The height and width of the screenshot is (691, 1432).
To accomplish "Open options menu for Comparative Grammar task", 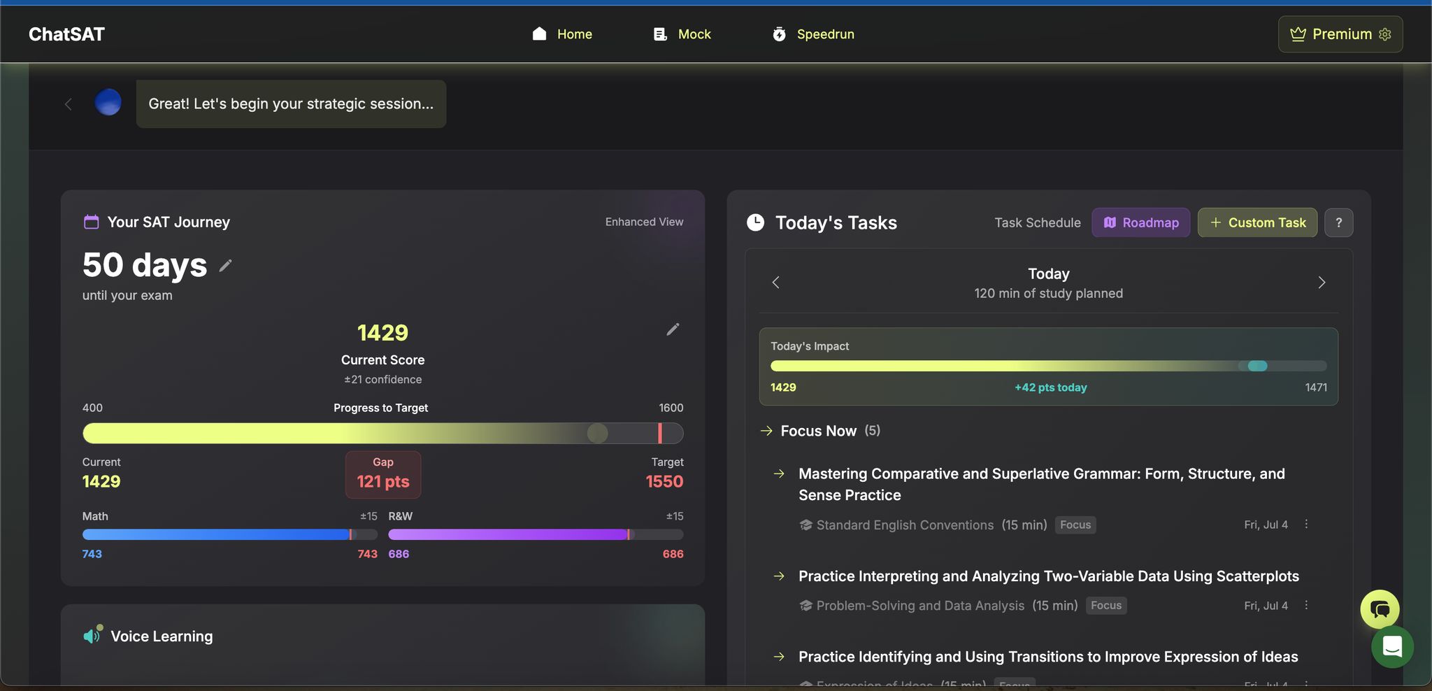I will pyautogui.click(x=1306, y=525).
